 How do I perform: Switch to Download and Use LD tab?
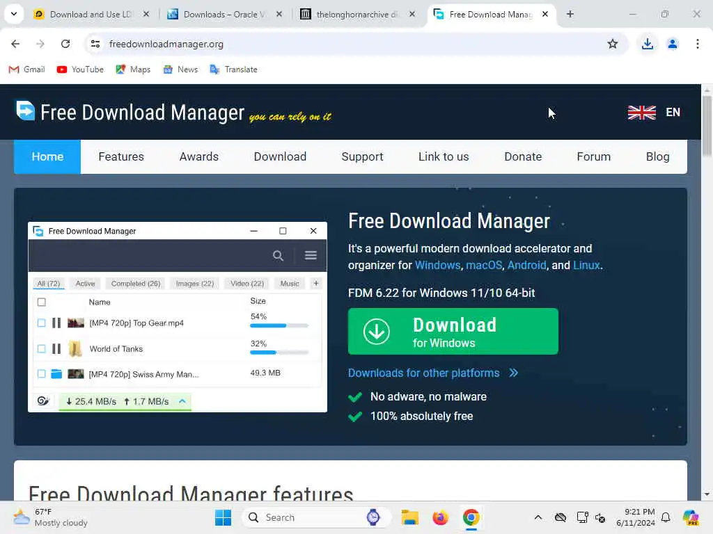(91, 14)
